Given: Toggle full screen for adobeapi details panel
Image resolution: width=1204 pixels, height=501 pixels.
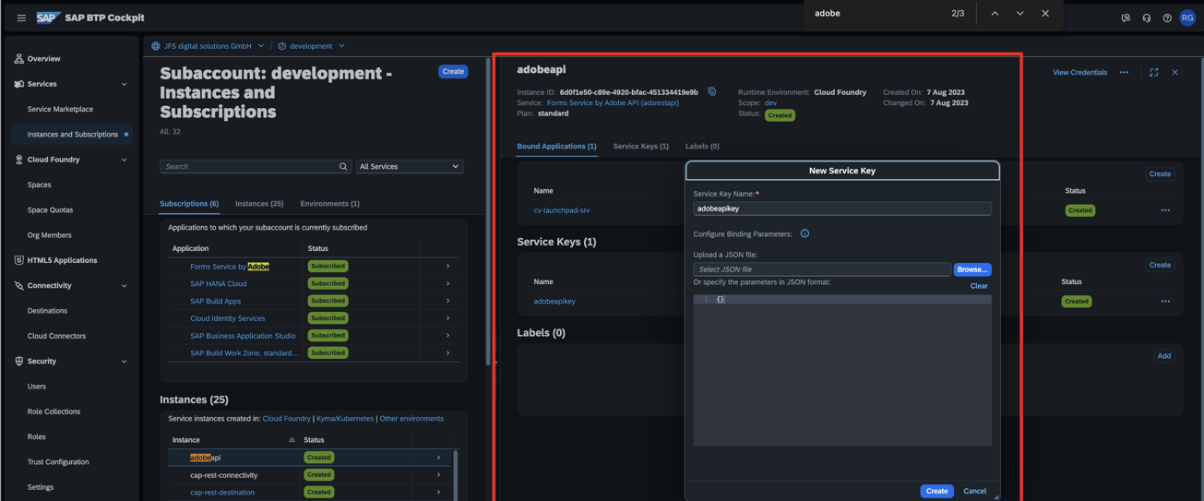Looking at the screenshot, I should (x=1153, y=72).
